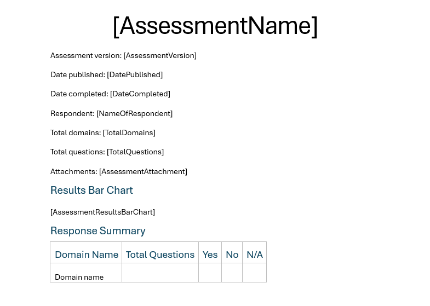This screenshot has height=306, width=430.
Task: Select the [AssessmentVersion] placeholder field
Action: tap(160, 56)
